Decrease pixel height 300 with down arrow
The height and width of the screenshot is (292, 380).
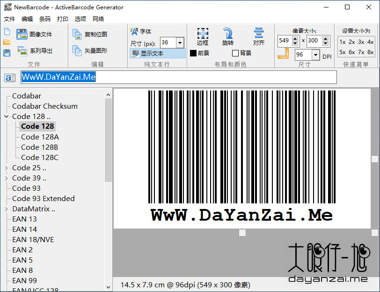[x=326, y=43]
